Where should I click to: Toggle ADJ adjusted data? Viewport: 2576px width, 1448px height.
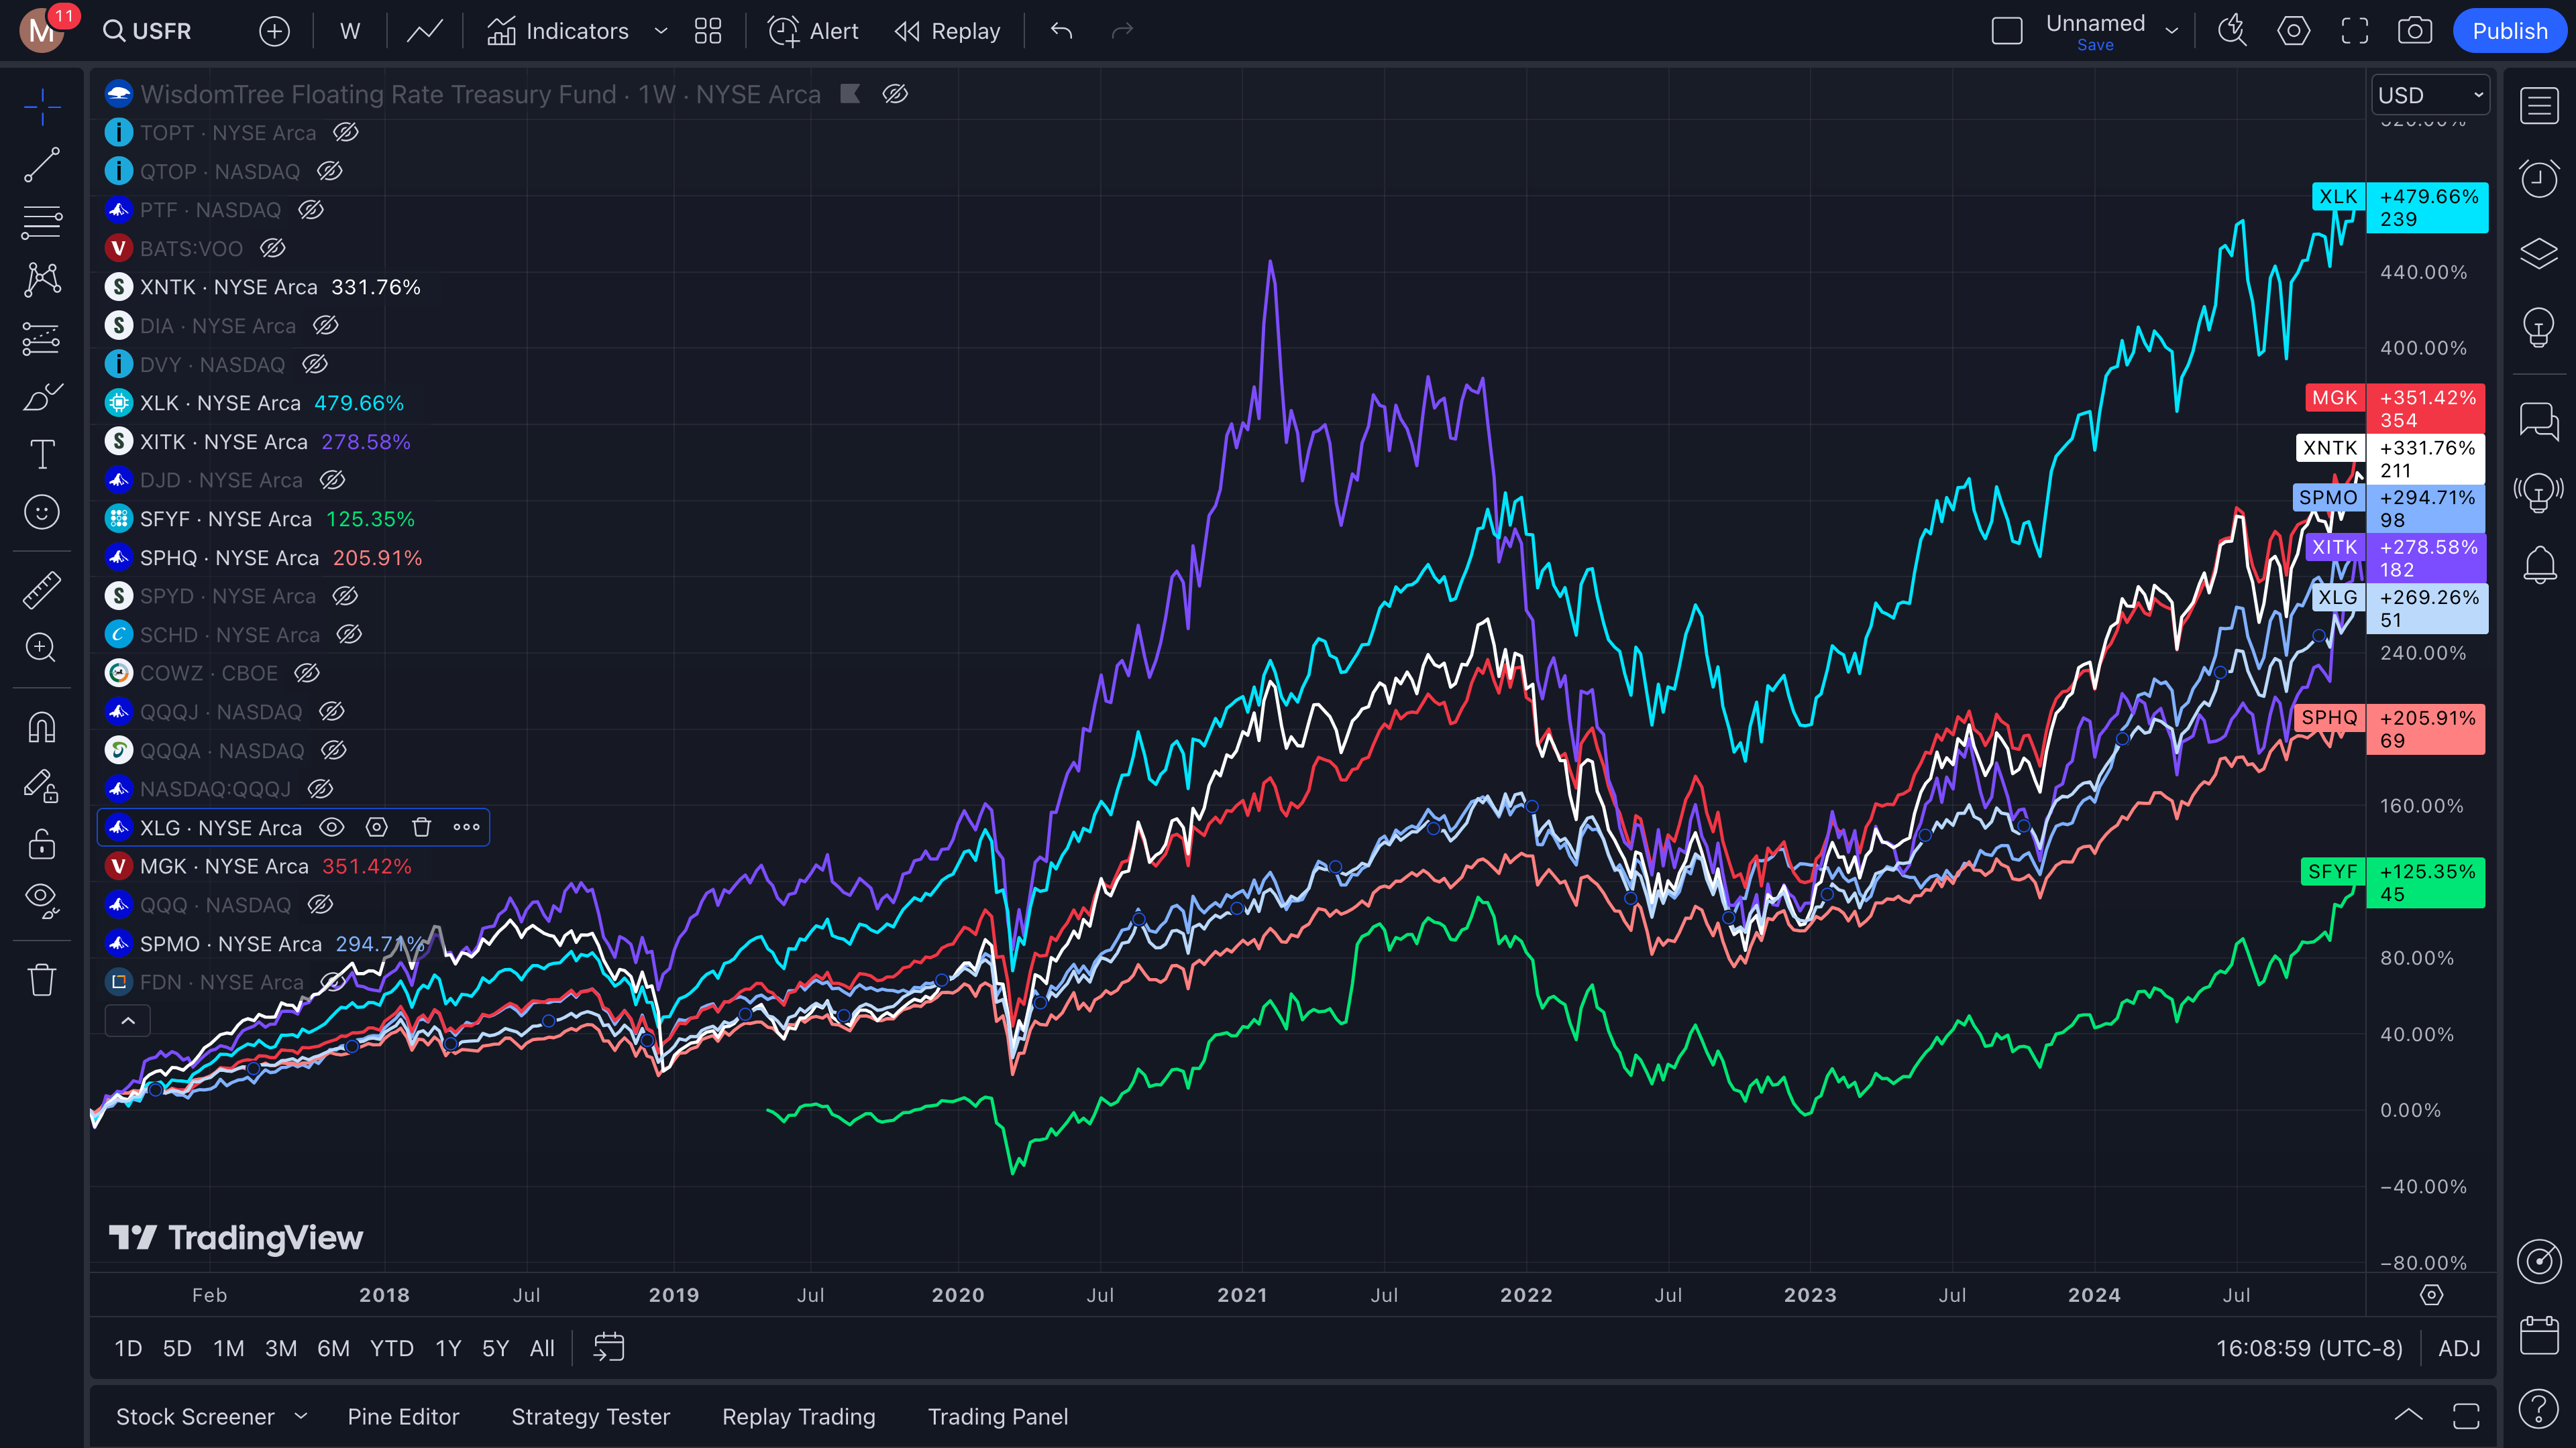(2459, 1348)
